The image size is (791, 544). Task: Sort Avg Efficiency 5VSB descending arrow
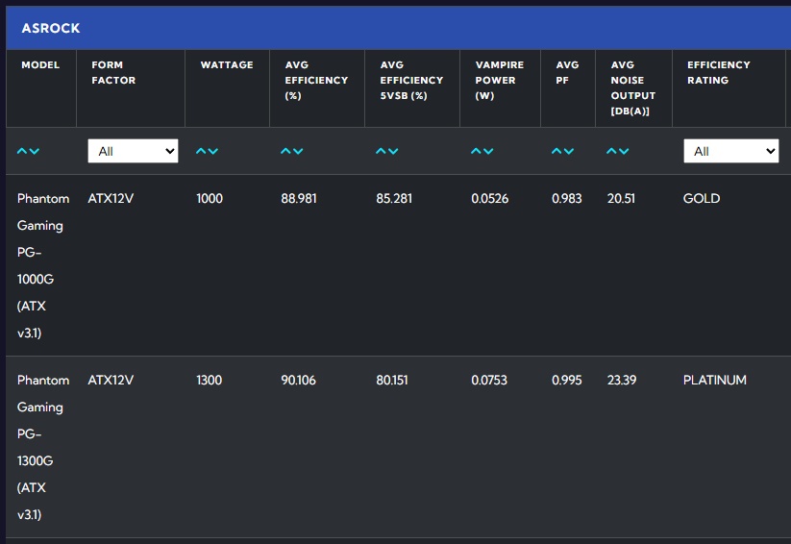tap(393, 151)
